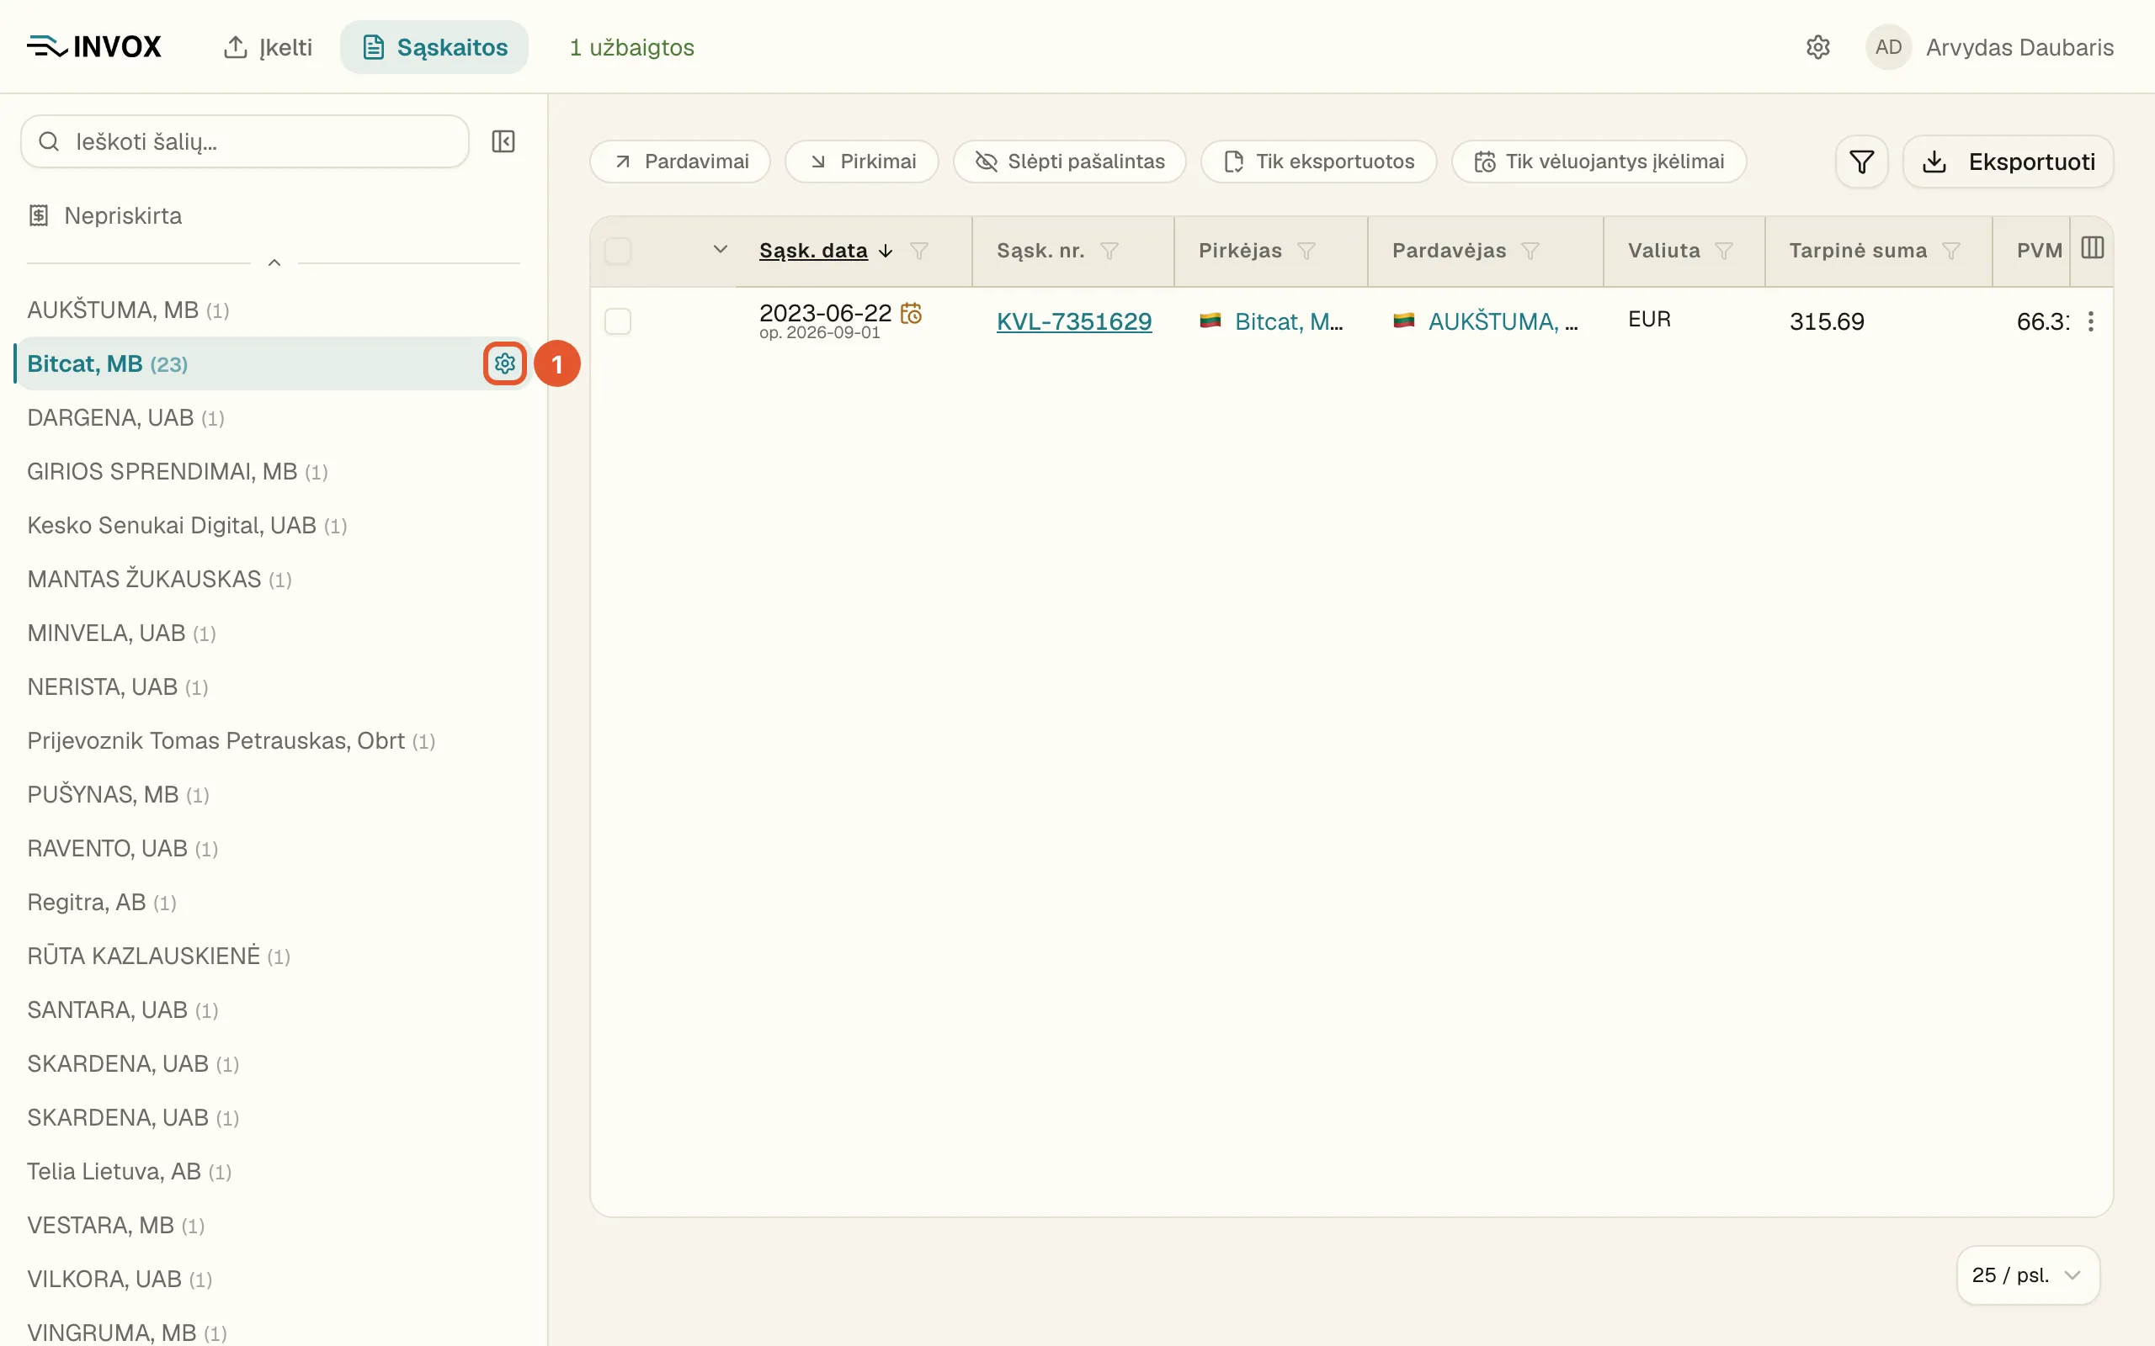Open settings gear for Bitcat, MB

[x=505, y=363]
